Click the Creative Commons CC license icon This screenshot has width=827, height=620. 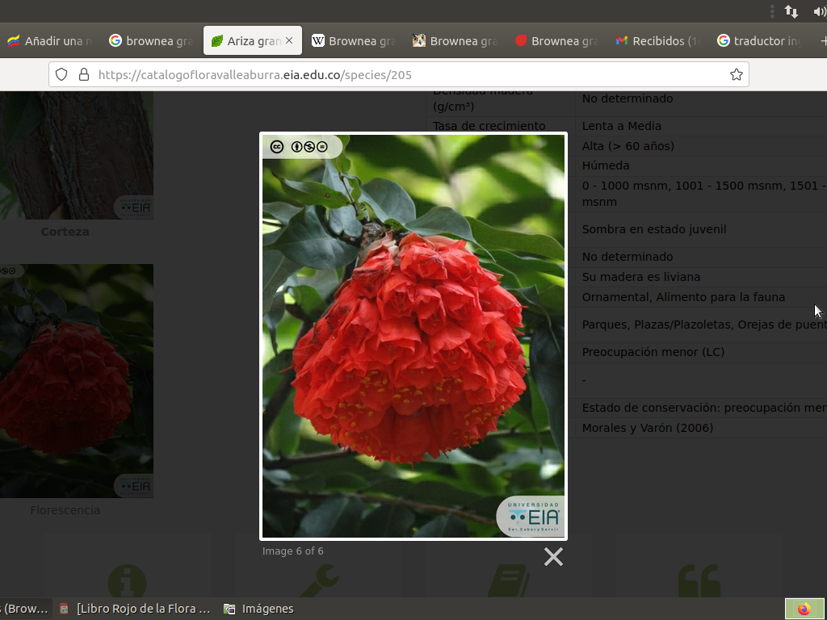click(277, 147)
